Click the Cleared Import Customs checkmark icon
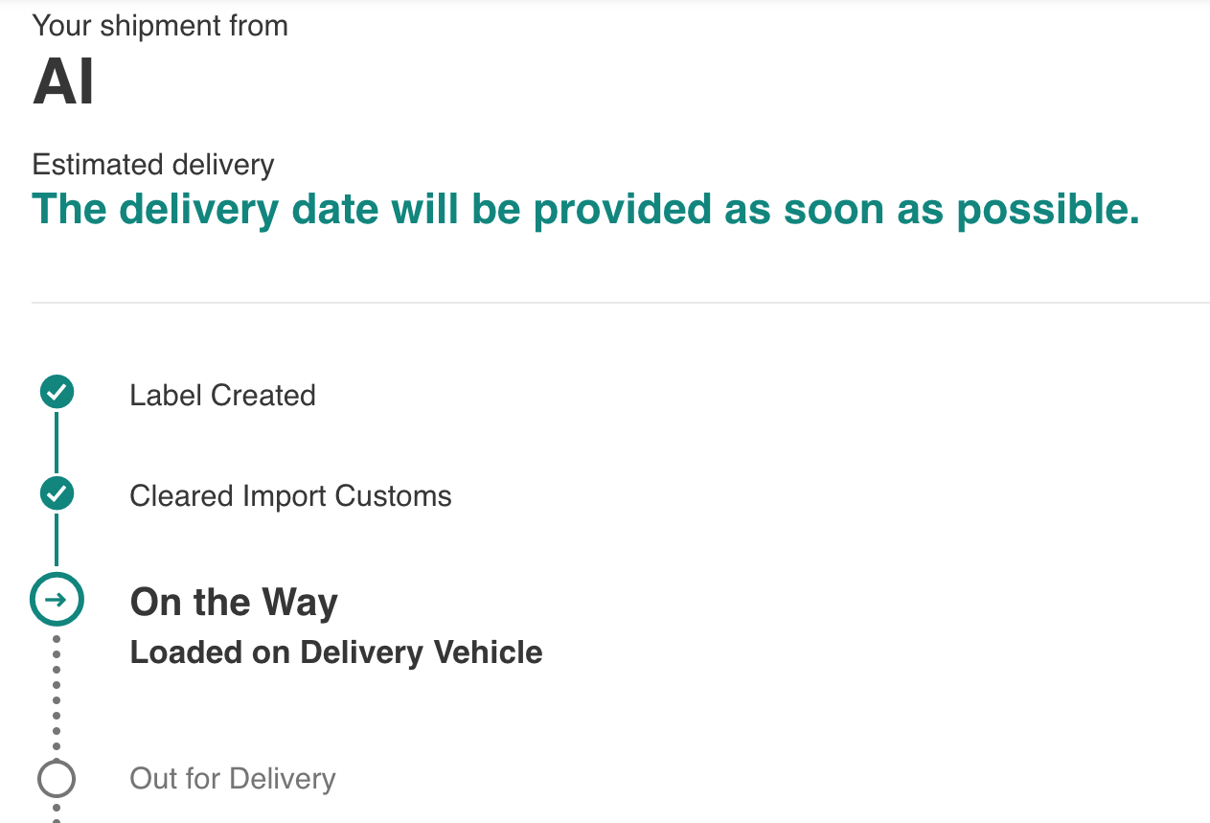 (57, 493)
